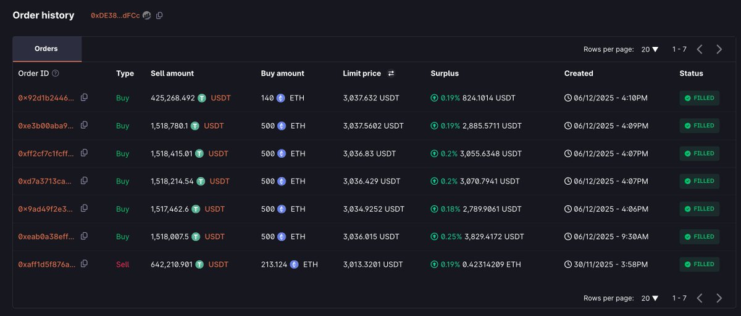Open the top Rows per page dropdown
741x316 pixels.
tap(650, 49)
